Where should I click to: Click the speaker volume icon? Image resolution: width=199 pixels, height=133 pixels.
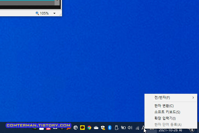coord(130,128)
